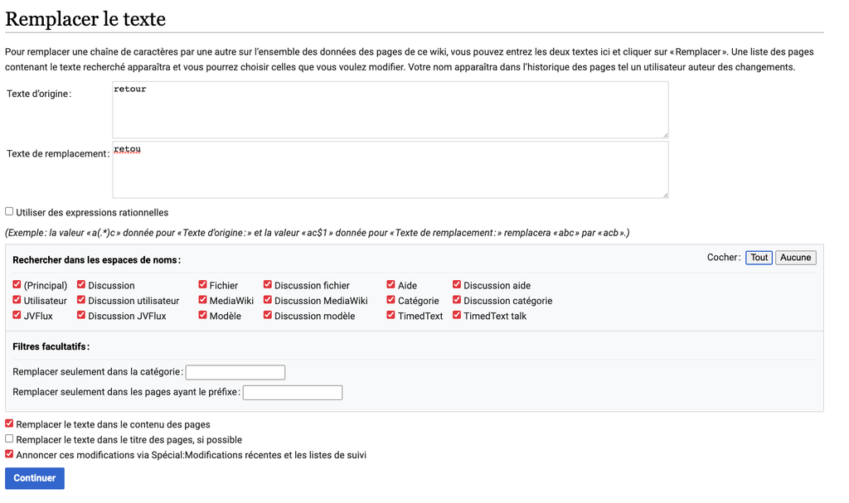Toggle the MediaWiki namespace checkbox
This screenshot has height=503, width=849.
(203, 300)
